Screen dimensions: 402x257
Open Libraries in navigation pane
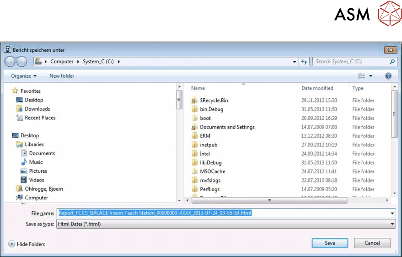(34, 145)
